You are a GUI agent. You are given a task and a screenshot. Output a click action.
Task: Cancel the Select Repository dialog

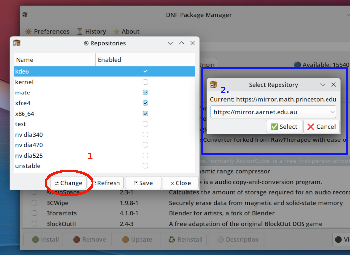tap(321, 126)
